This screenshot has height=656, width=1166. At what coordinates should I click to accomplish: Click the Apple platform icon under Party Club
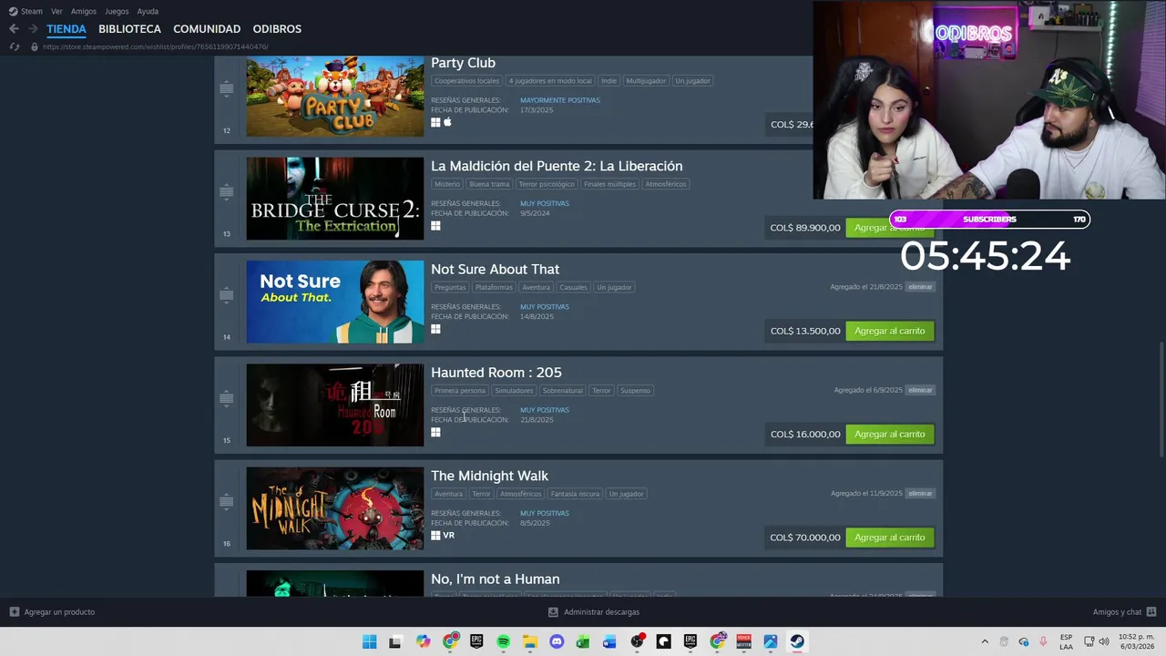(447, 122)
